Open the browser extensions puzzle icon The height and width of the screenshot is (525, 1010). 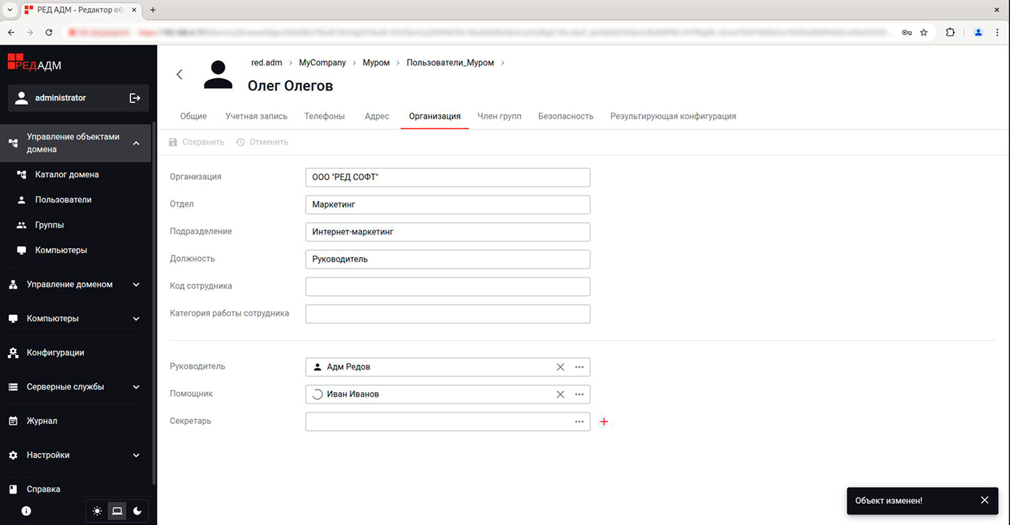(950, 32)
